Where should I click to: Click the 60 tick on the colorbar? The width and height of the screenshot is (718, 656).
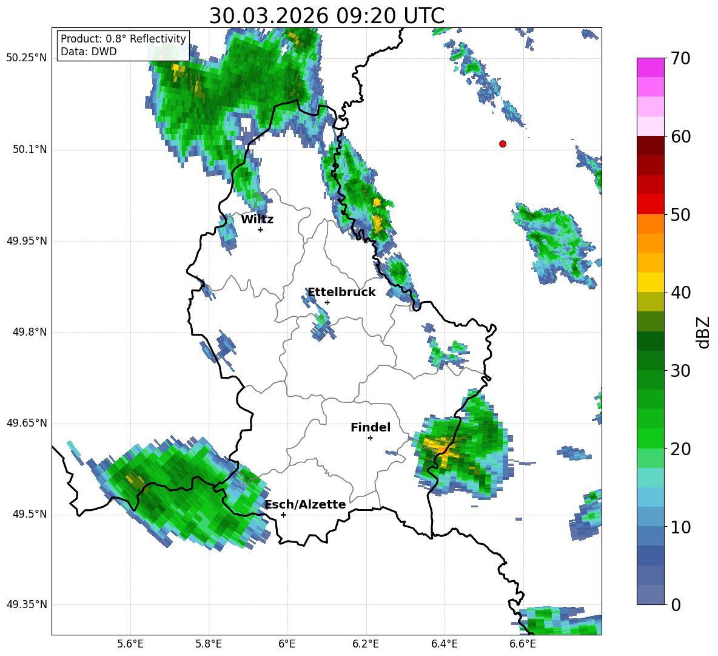(x=680, y=137)
